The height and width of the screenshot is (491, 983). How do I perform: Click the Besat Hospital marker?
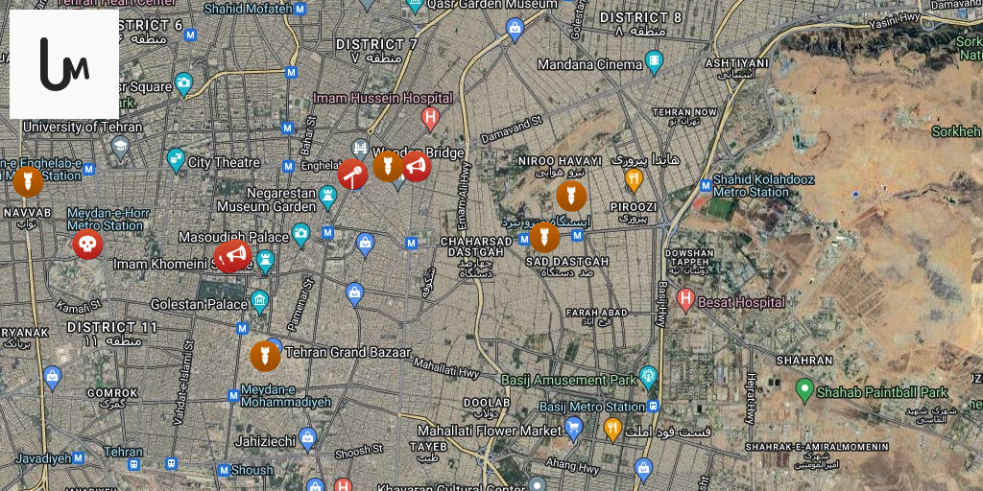(x=685, y=300)
